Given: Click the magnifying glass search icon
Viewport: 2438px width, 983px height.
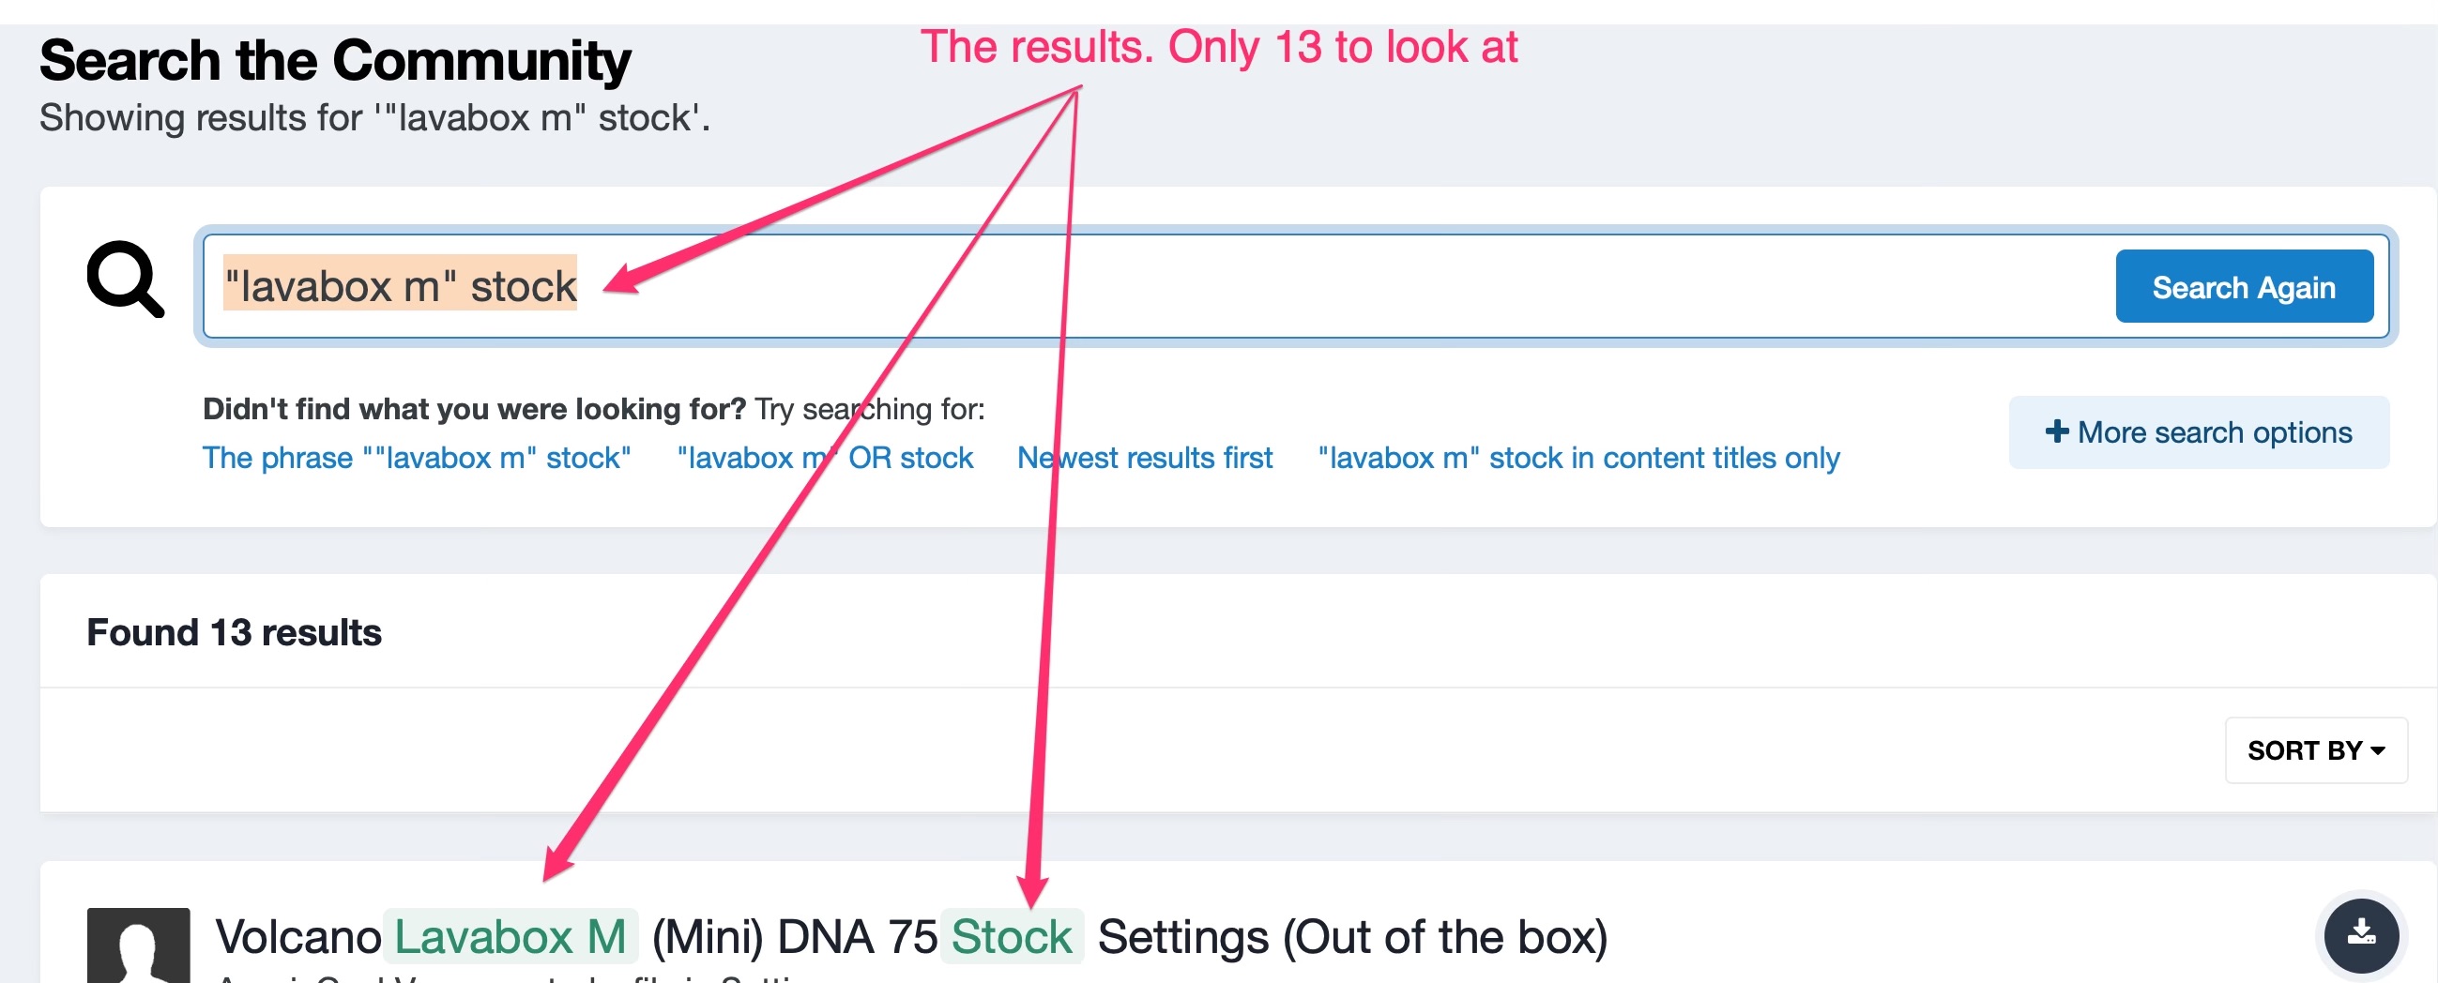Looking at the screenshot, I should pyautogui.click(x=125, y=280).
